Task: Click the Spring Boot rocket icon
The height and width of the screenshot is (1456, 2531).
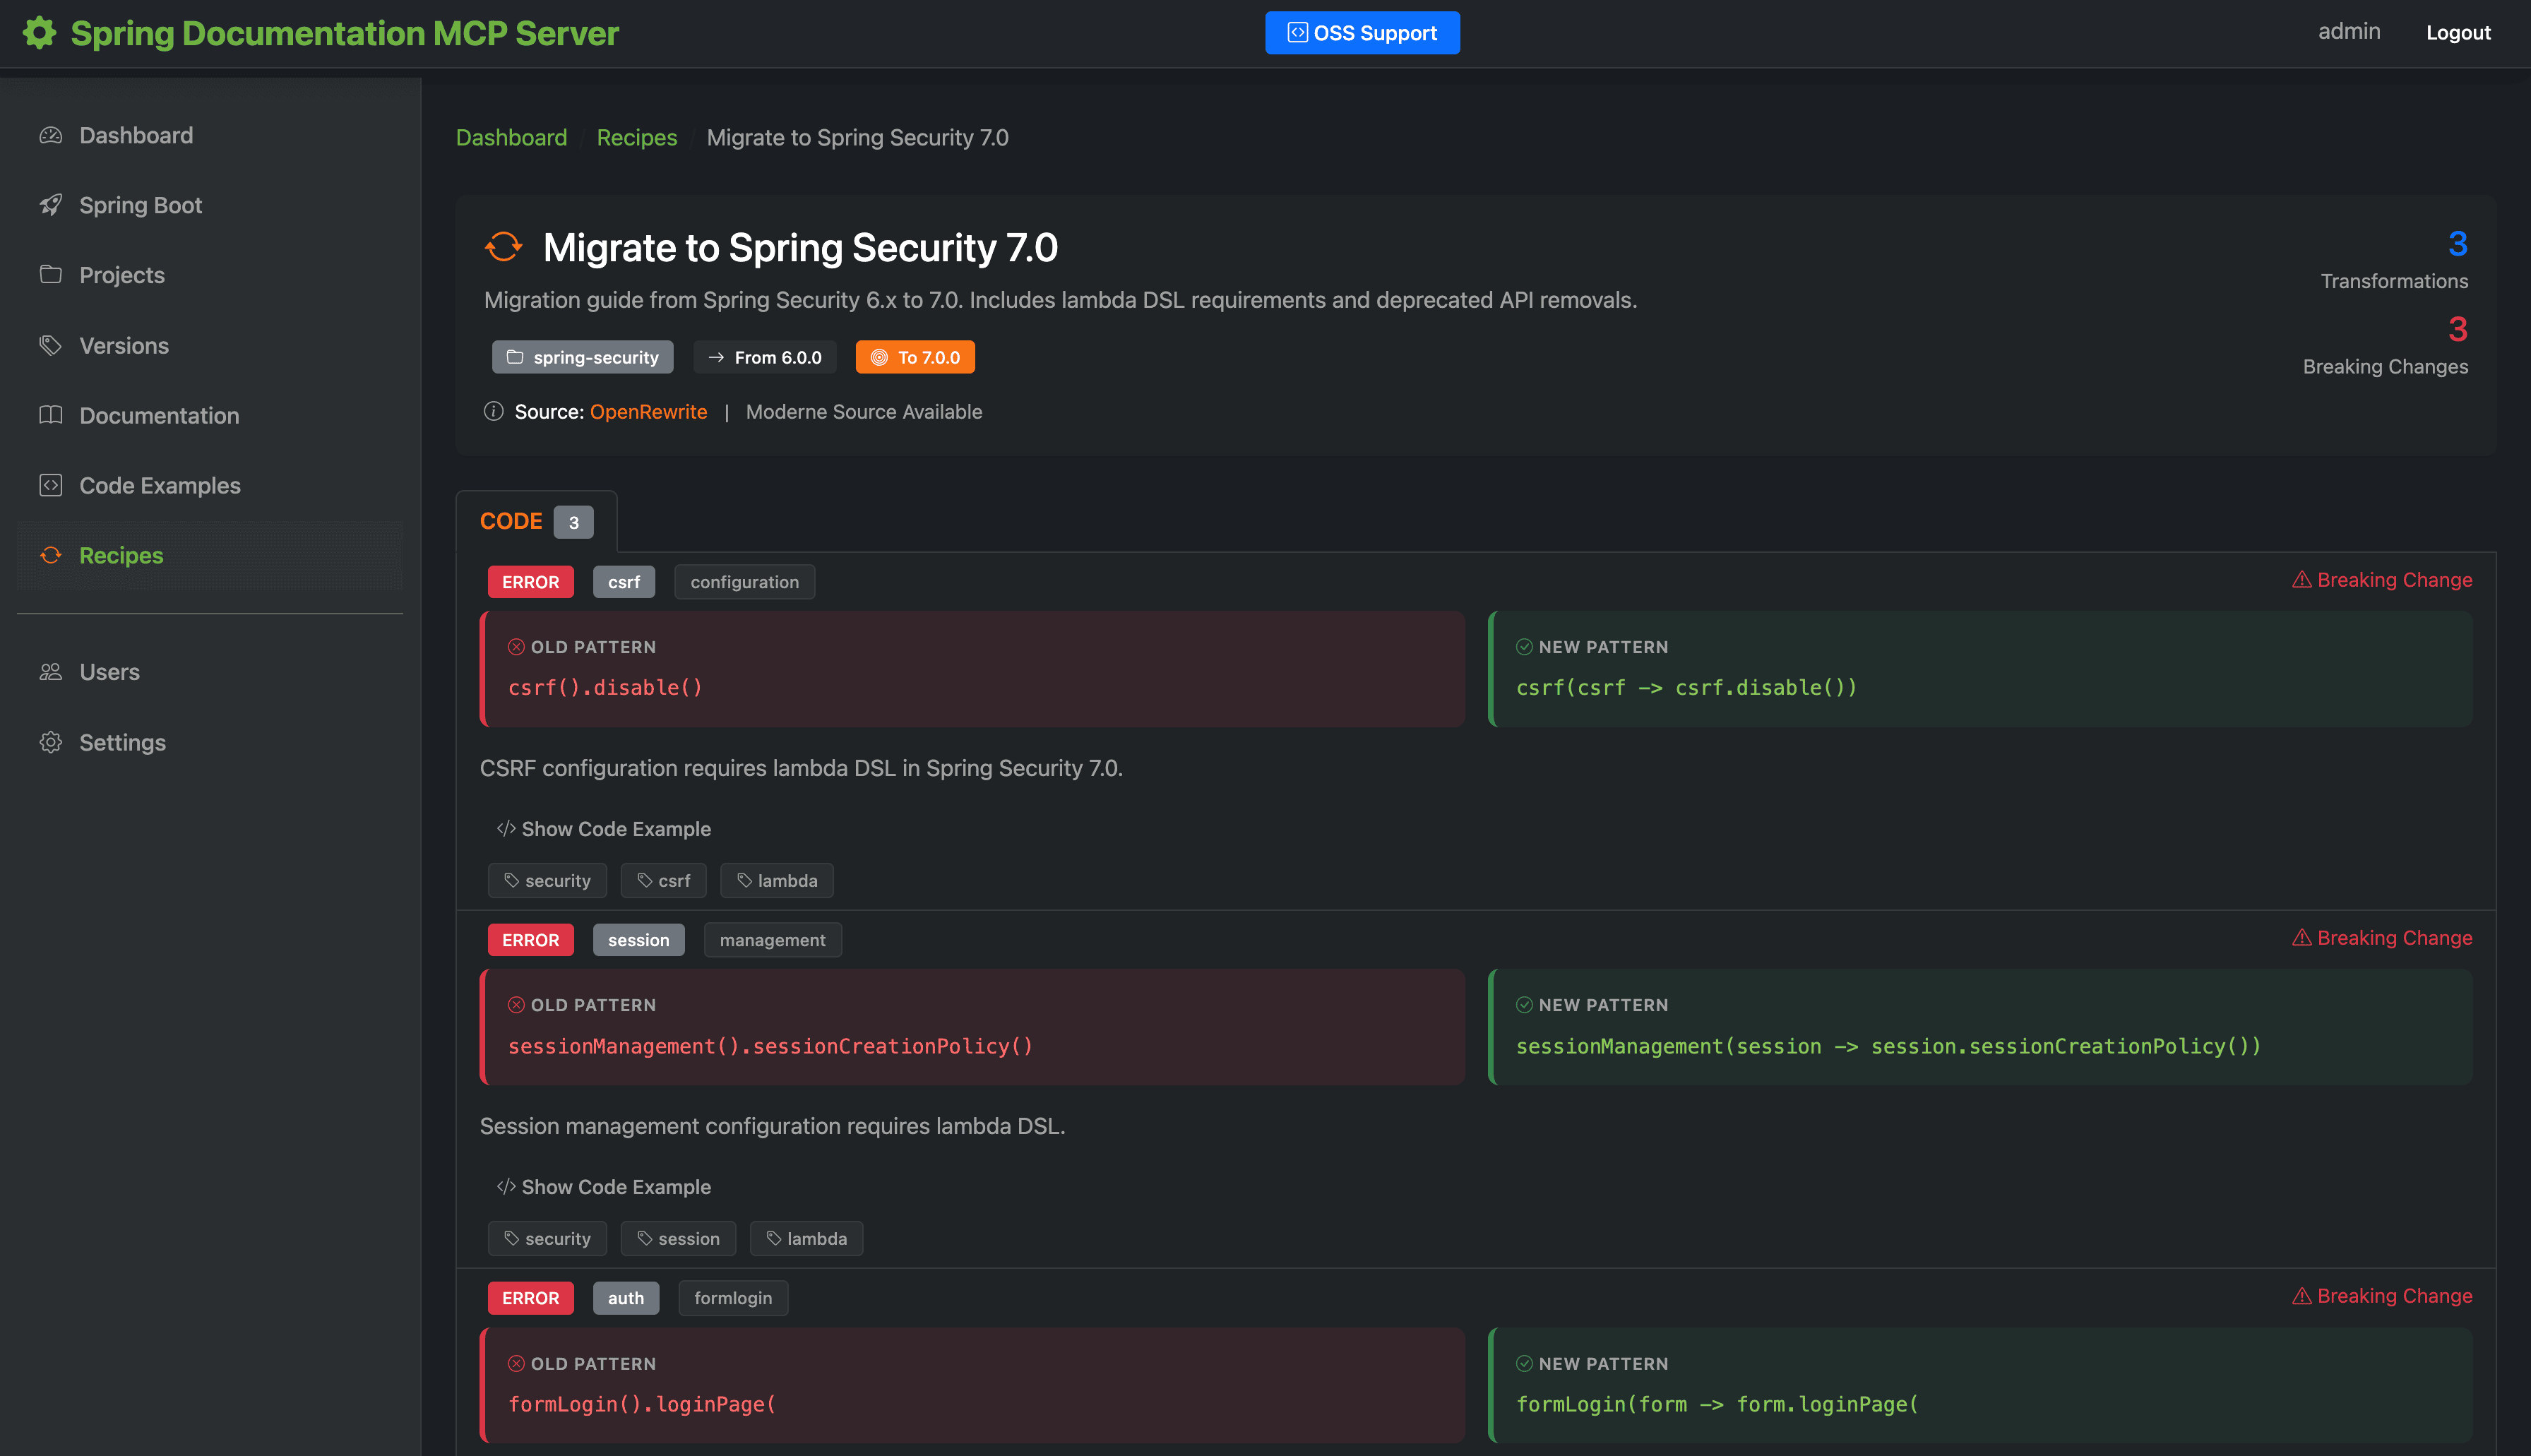Action: (x=51, y=205)
